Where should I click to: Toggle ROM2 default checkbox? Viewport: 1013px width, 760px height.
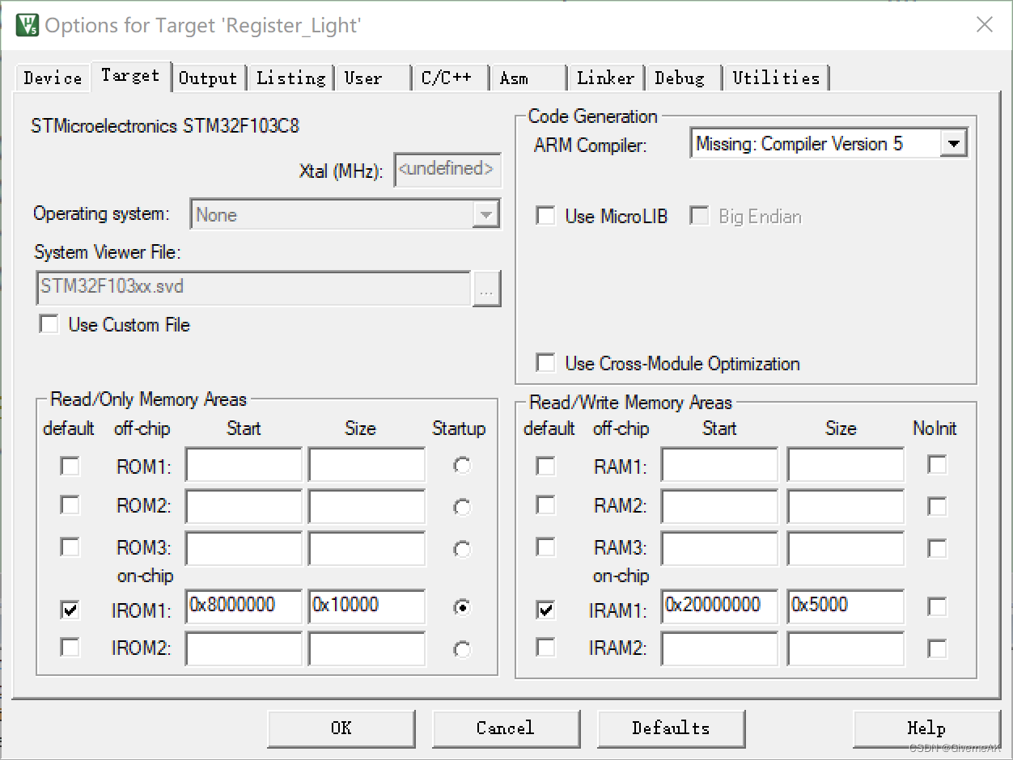coord(70,505)
